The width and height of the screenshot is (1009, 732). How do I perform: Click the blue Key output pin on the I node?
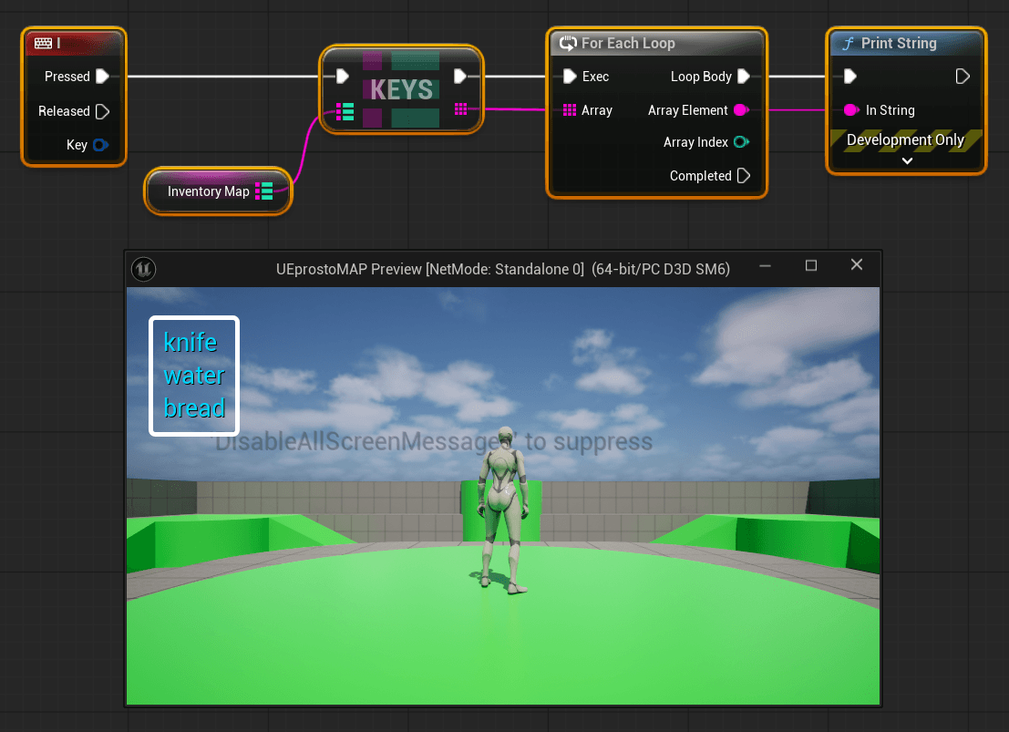click(x=100, y=144)
